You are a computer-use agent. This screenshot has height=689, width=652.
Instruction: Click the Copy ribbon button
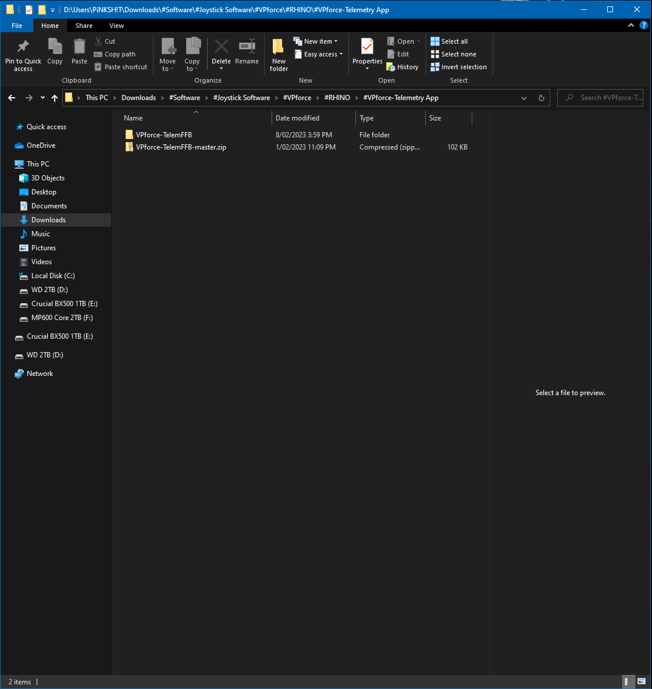click(x=55, y=52)
